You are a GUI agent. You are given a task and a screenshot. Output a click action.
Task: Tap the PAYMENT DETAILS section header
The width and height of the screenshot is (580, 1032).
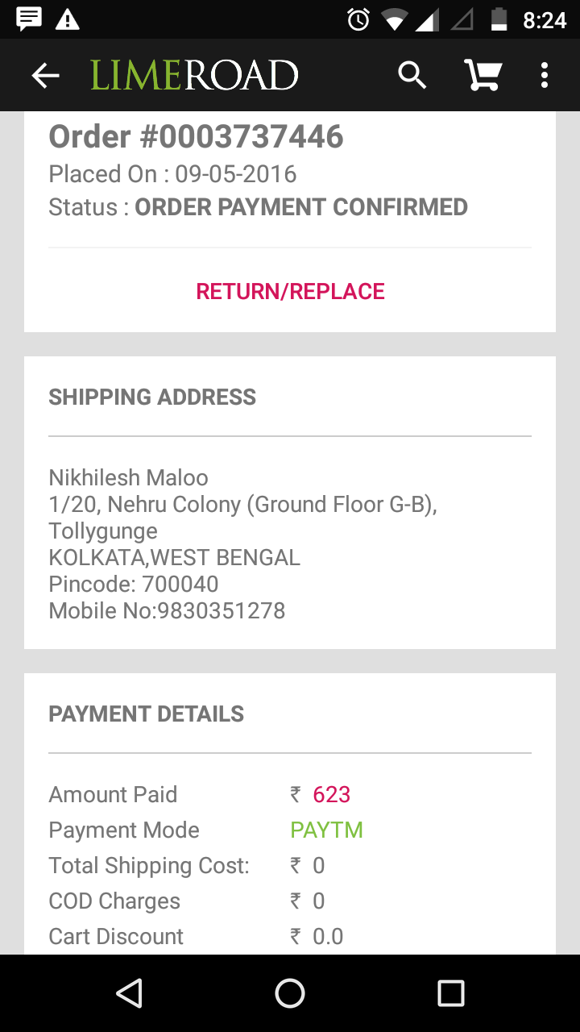pyautogui.click(x=146, y=714)
